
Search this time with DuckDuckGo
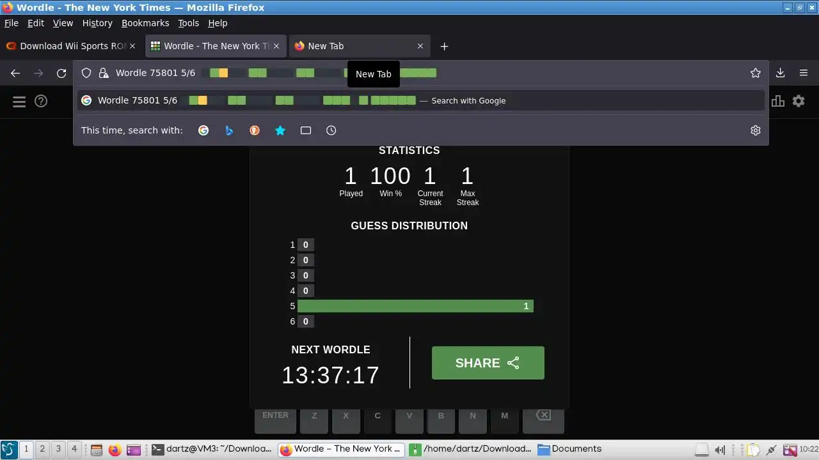click(255, 130)
